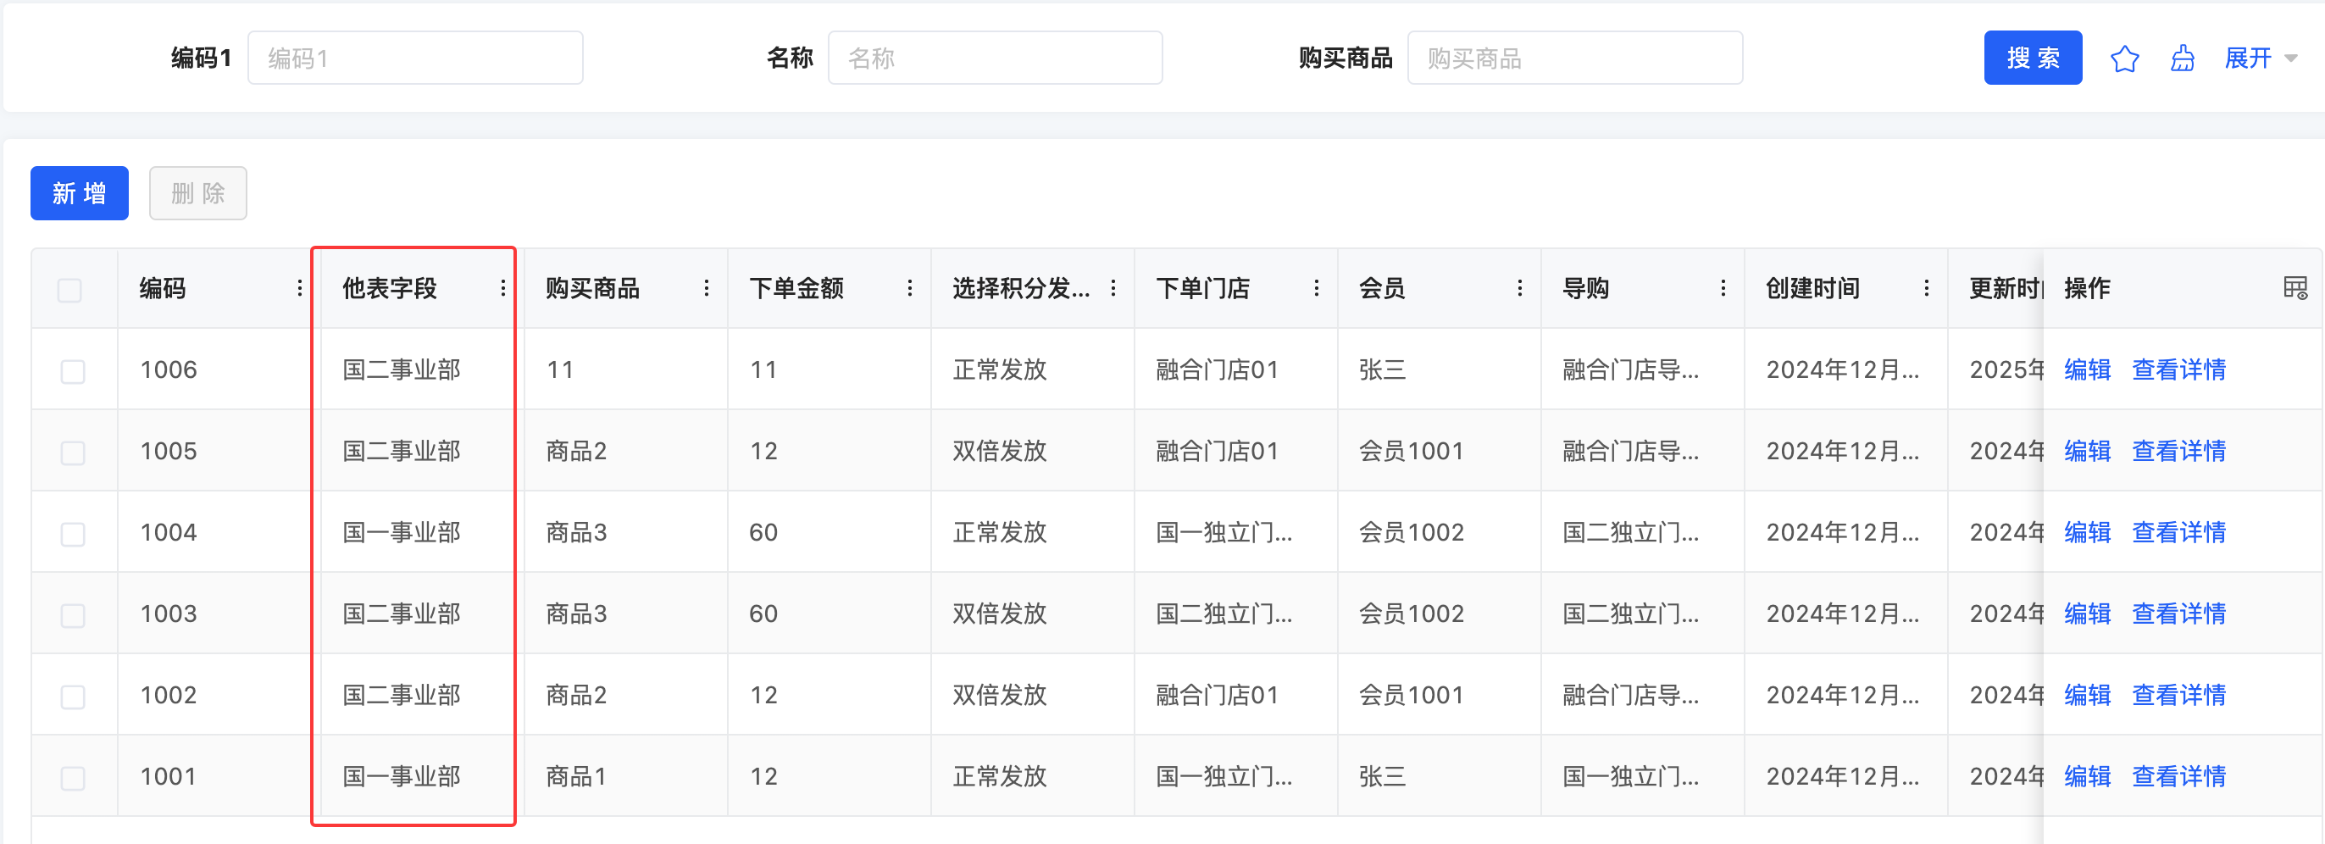Click 编辑 link for row 1005

click(2087, 452)
